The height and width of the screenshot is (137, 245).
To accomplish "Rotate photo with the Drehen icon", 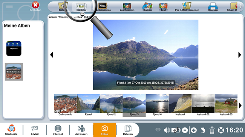I will 147,7.
